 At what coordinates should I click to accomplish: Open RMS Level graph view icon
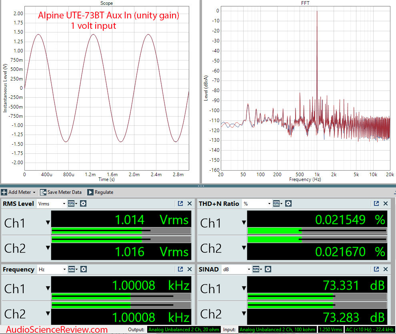click(72, 203)
